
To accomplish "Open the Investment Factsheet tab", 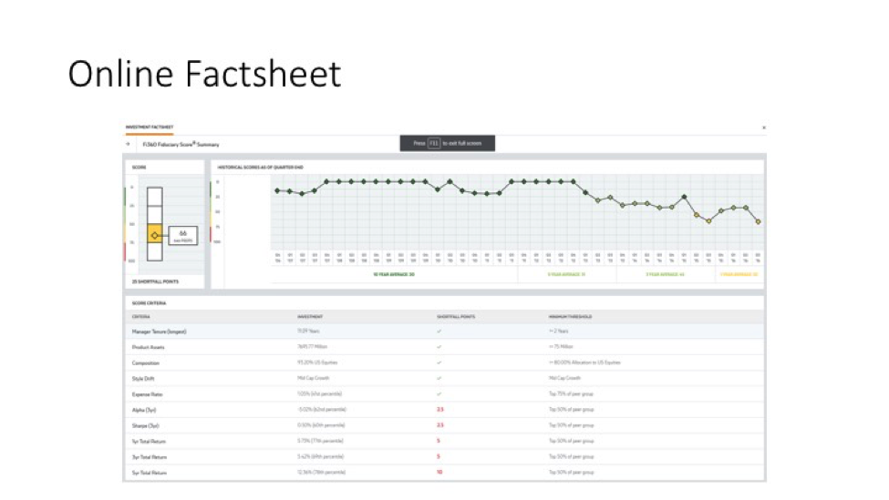I will (149, 128).
